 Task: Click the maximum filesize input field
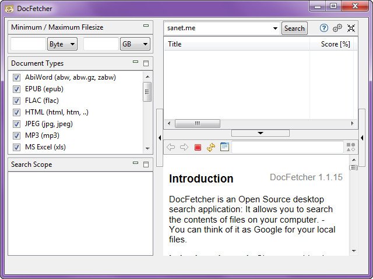click(101, 44)
